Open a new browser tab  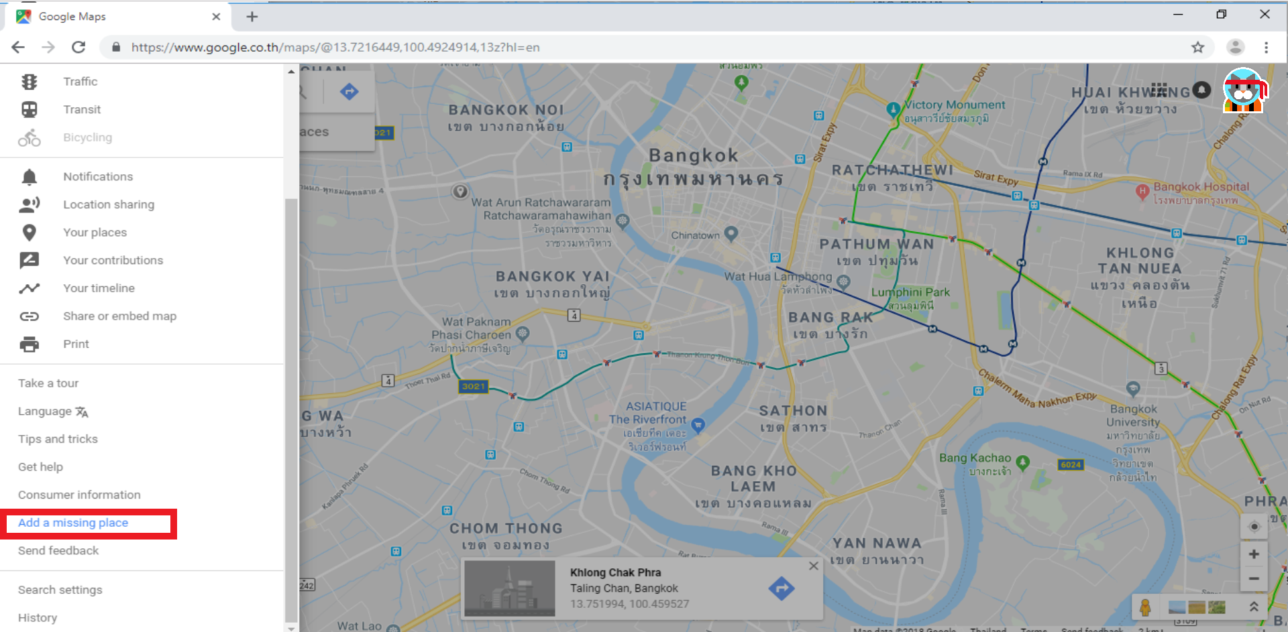click(252, 17)
